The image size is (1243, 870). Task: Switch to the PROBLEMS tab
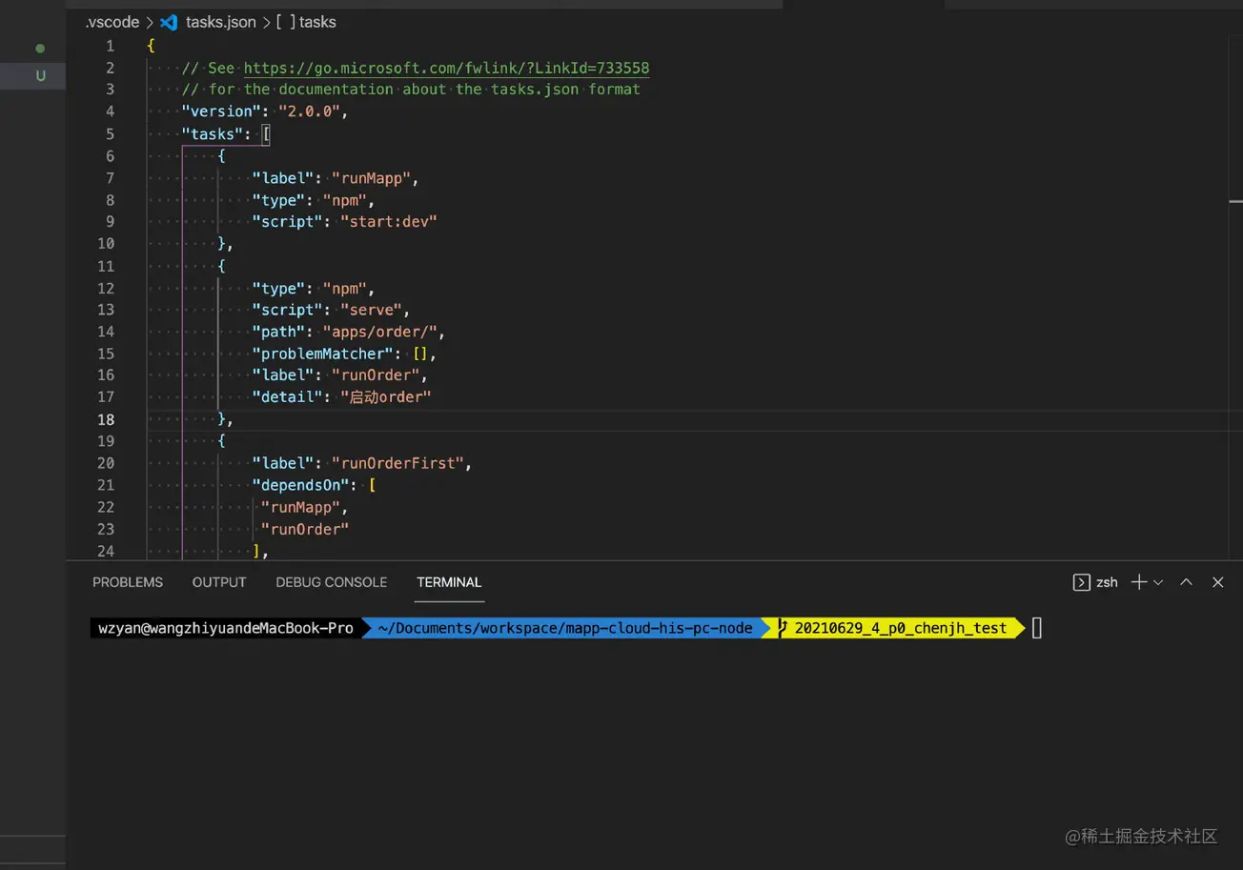click(128, 582)
